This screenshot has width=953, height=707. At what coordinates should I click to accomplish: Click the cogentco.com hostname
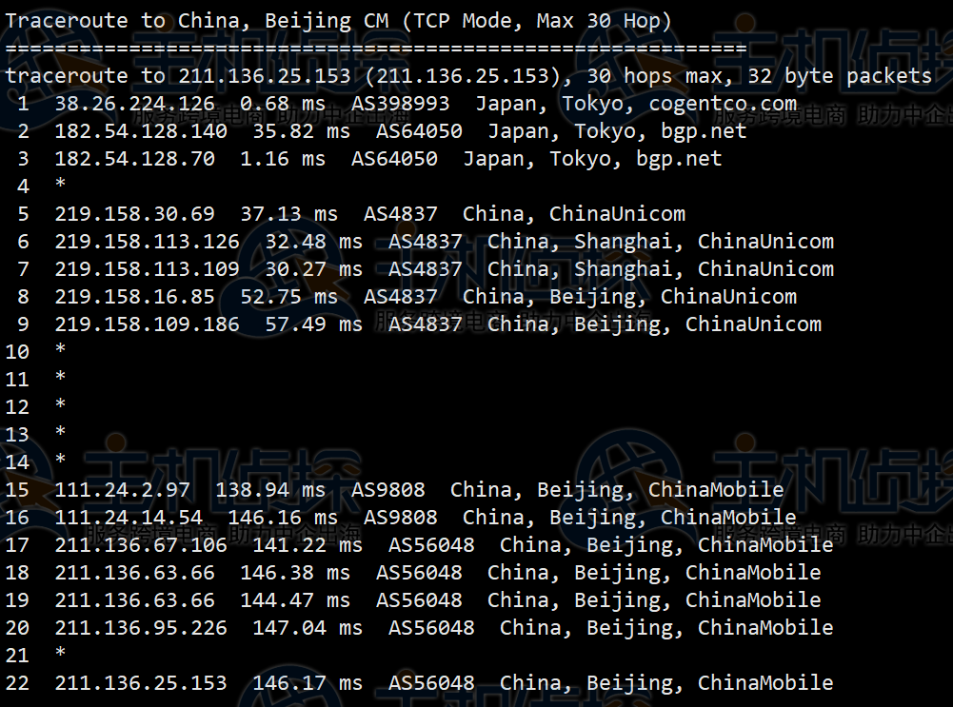(723, 104)
